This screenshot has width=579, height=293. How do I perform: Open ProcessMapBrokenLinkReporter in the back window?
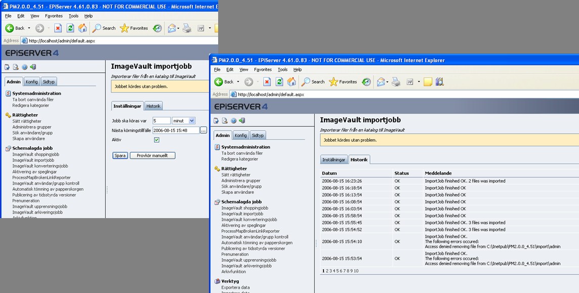[x=42, y=178]
